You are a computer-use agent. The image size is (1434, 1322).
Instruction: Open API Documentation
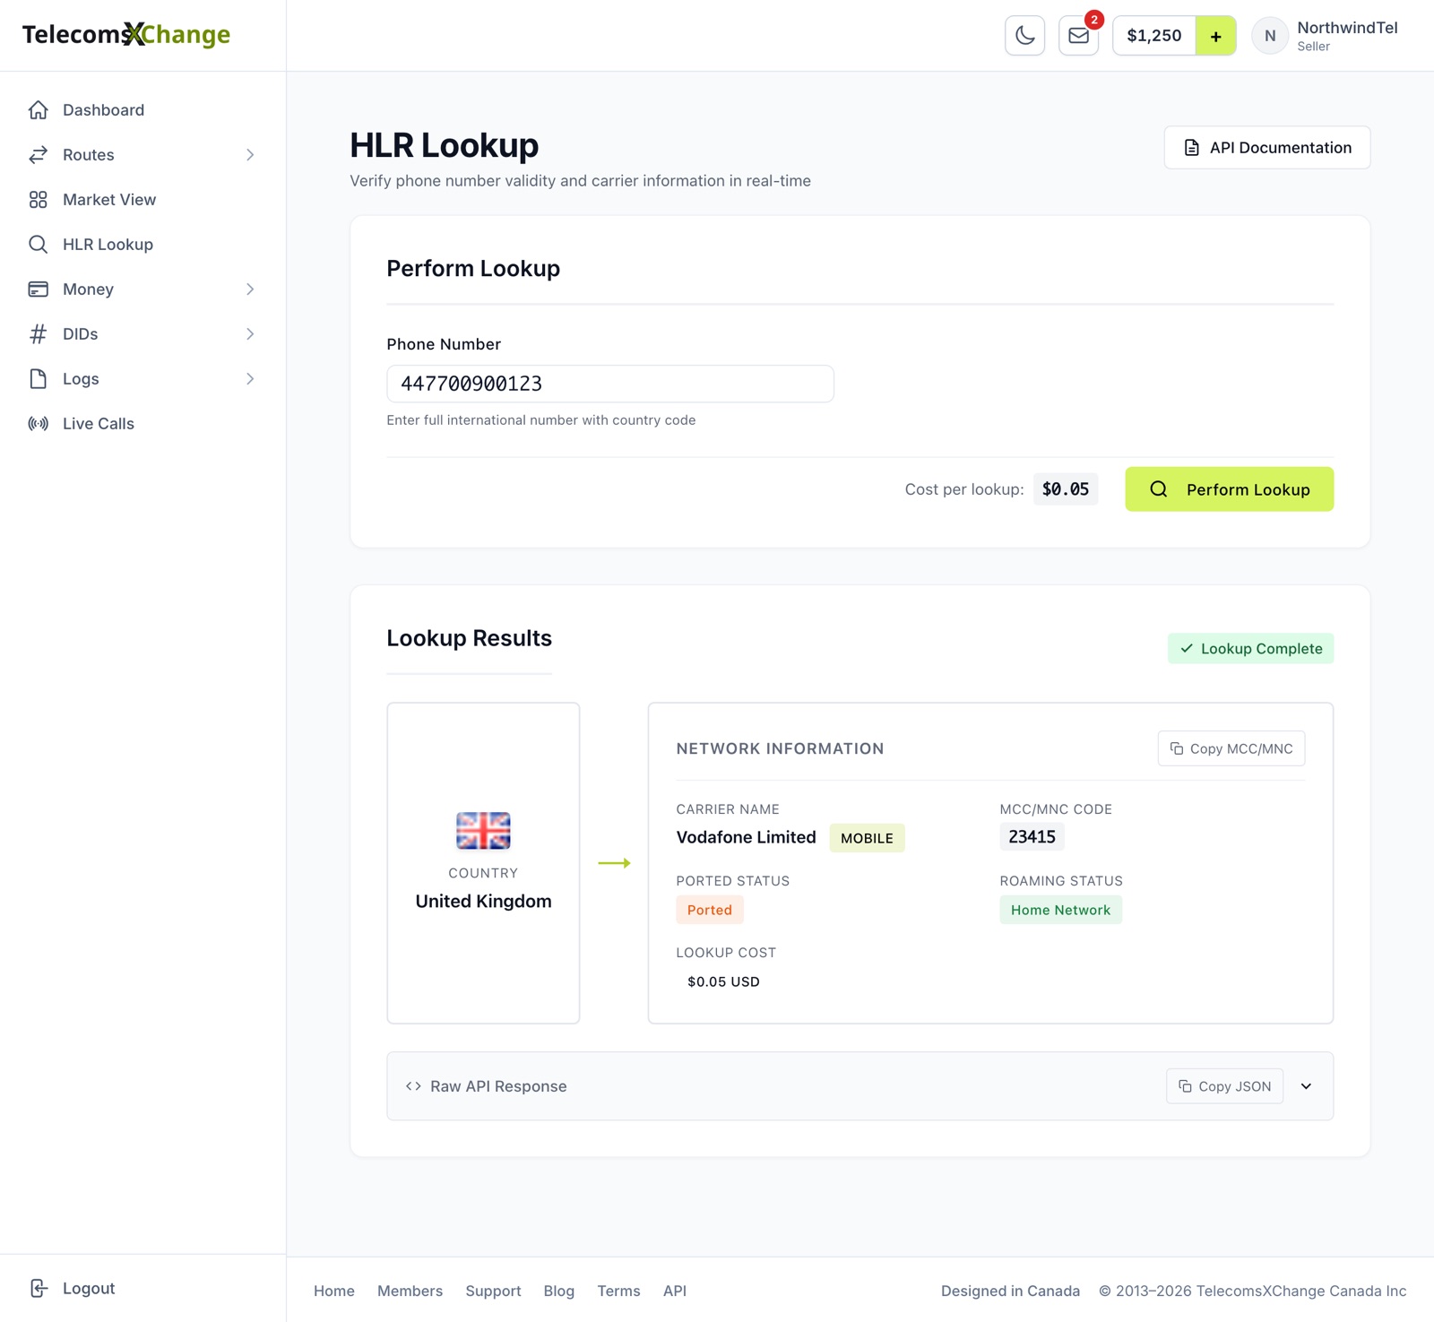1266,148
